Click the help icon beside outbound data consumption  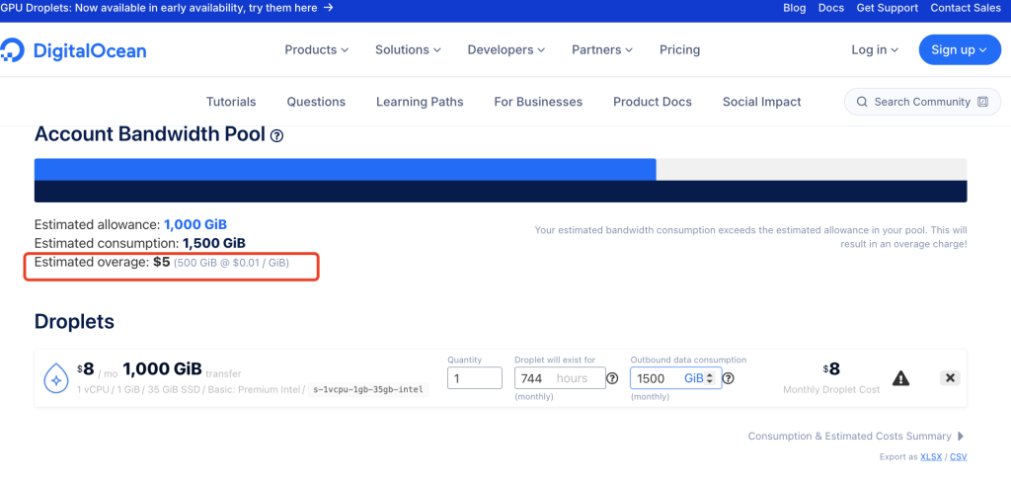point(729,378)
